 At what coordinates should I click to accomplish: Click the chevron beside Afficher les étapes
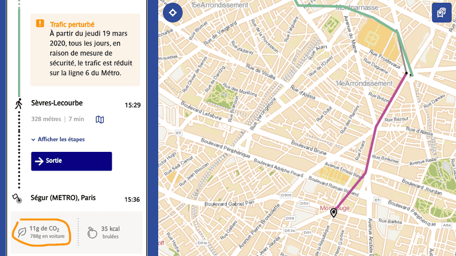pos(34,140)
